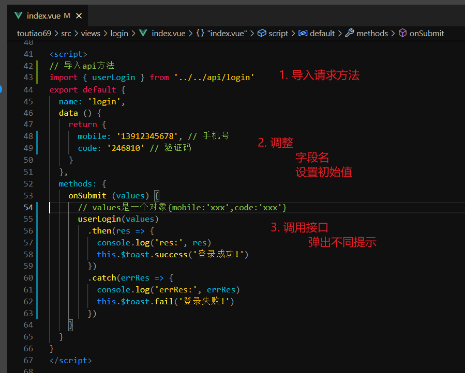Click this.$toast.success('登录成功!') line

tap(173, 255)
